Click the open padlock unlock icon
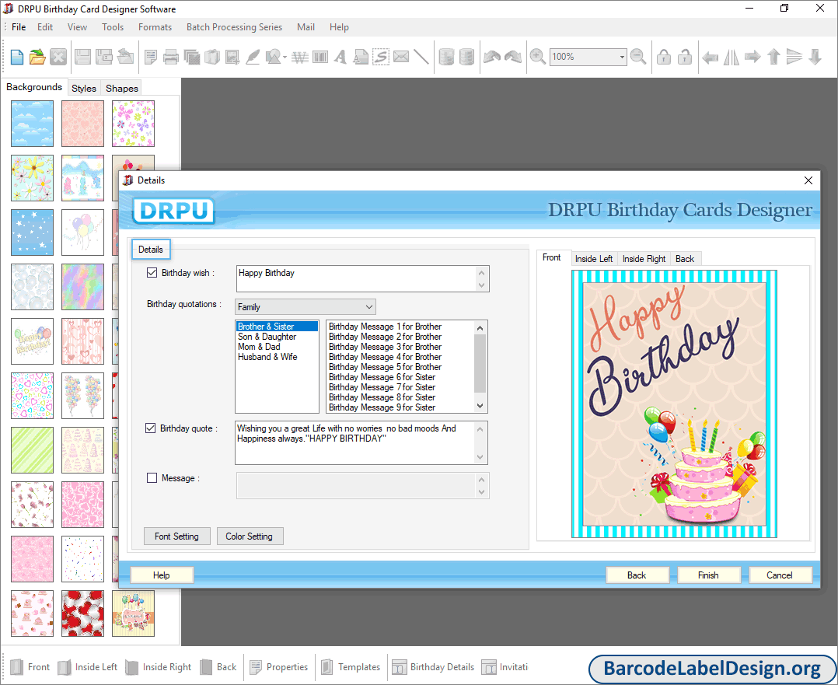The height and width of the screenshot is (685, 838). click(685, 57)
